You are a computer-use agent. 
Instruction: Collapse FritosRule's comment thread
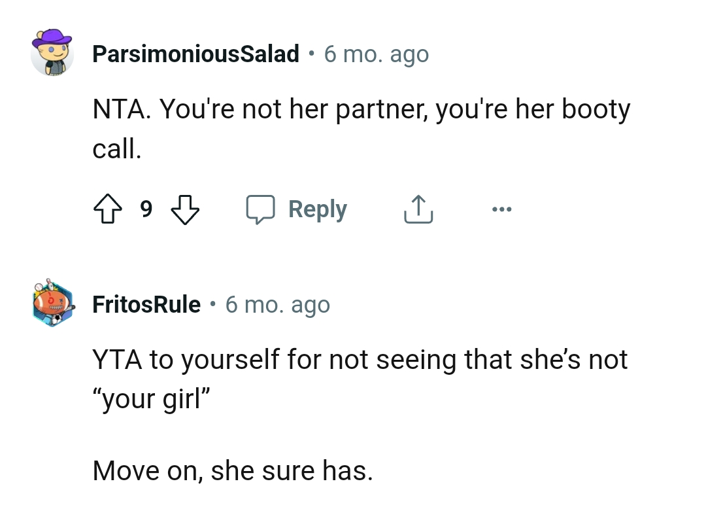tap(52, 304)
